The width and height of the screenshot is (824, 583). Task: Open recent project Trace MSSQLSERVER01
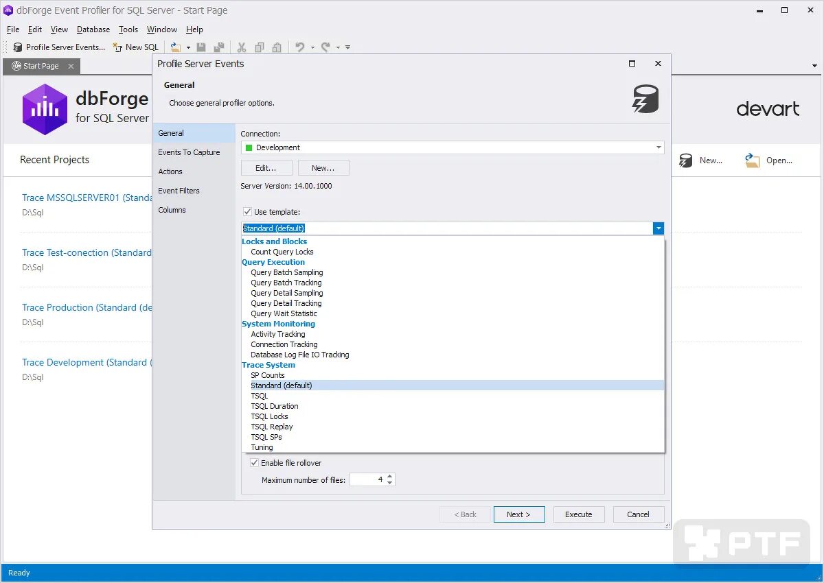(x=87, y=198)
